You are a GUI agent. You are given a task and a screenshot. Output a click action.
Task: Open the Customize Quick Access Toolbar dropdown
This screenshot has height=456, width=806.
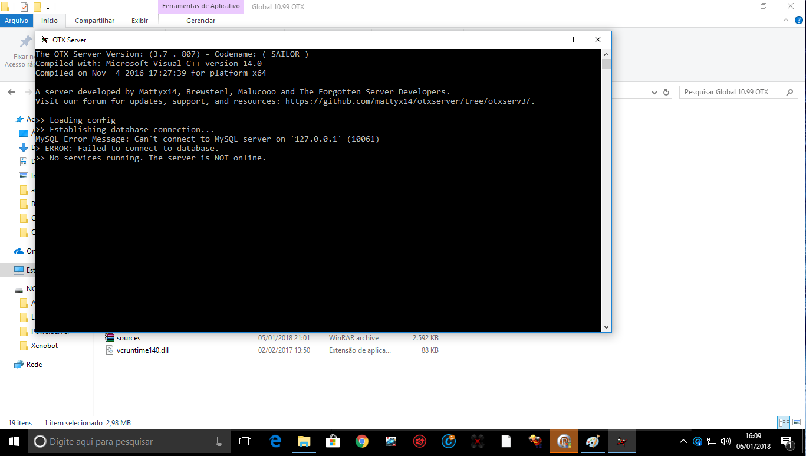coord(48,8)
